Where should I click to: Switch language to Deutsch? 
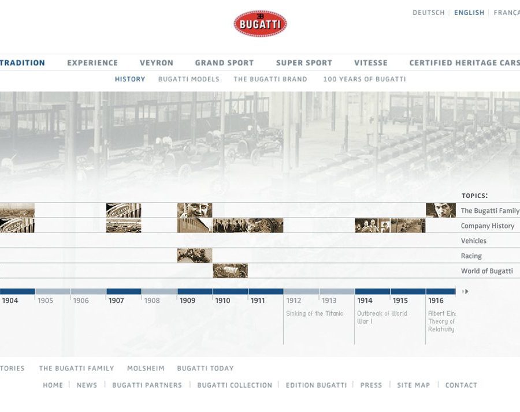pos(429,13)
